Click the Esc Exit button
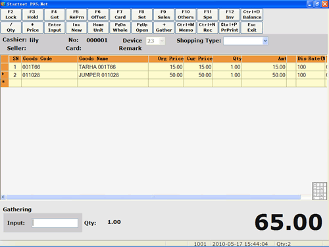The width and height of the screenshot is (329, 247). pos(252,28)
